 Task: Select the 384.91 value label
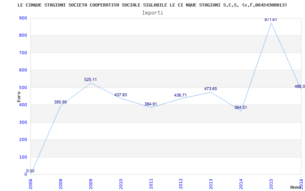[x=151, y=104]
